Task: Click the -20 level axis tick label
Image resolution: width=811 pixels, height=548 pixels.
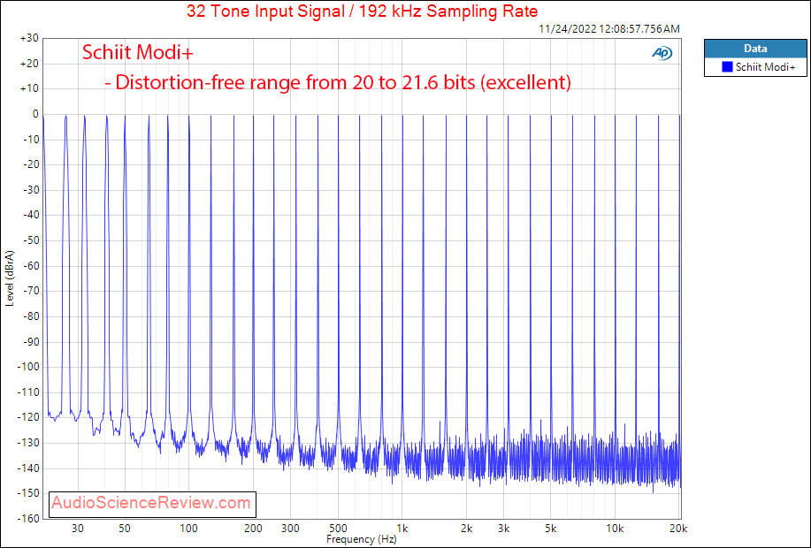Action: pyautogui.click(x=30, y=165)
